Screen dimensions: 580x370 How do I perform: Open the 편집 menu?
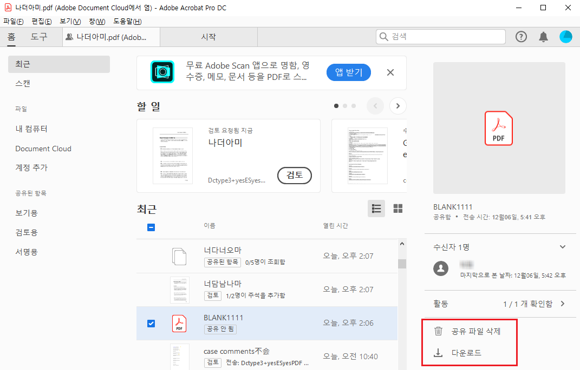coord(41,22)
